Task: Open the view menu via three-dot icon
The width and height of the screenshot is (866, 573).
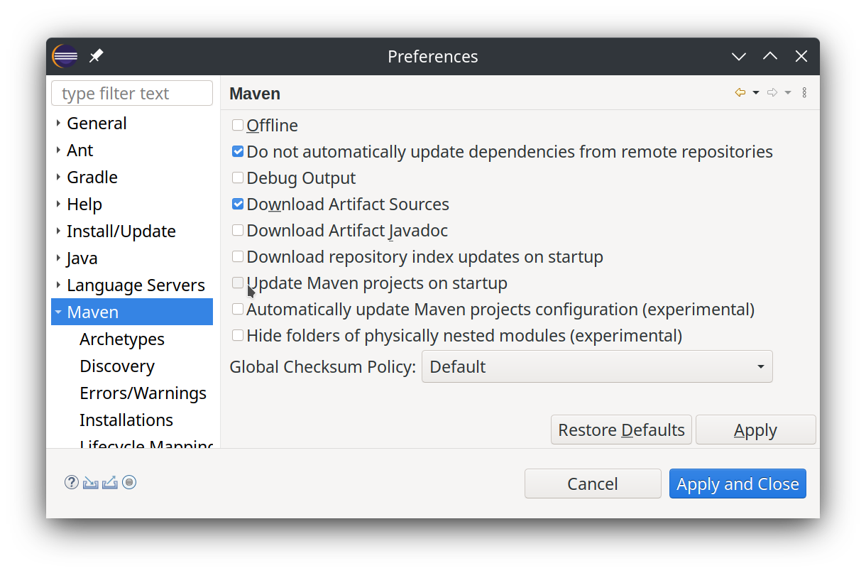Action: [804, 92]
